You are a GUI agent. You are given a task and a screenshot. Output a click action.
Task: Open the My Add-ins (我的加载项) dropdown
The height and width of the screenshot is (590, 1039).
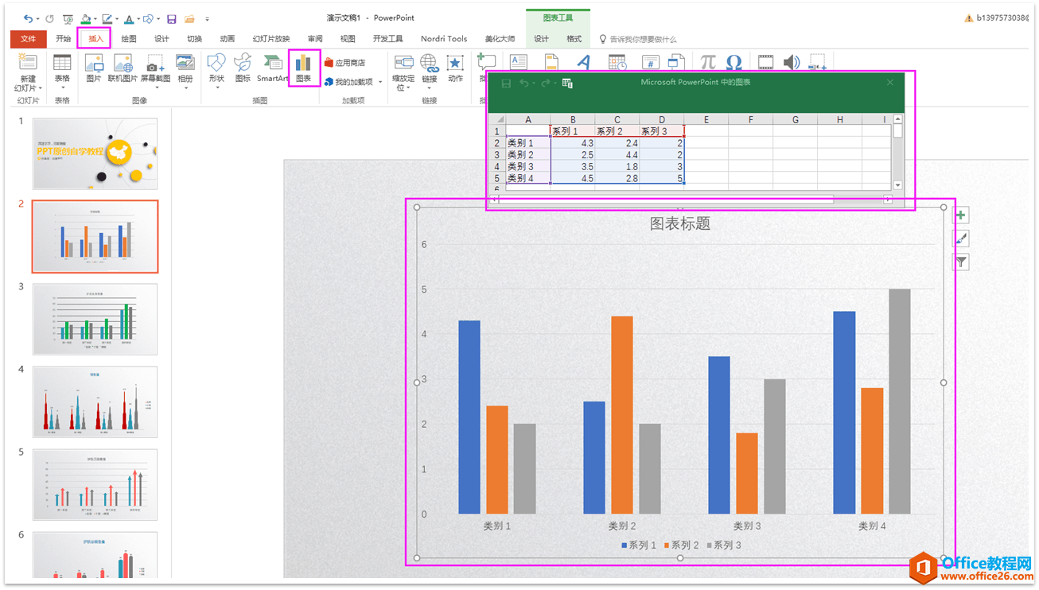coord(353,82)
